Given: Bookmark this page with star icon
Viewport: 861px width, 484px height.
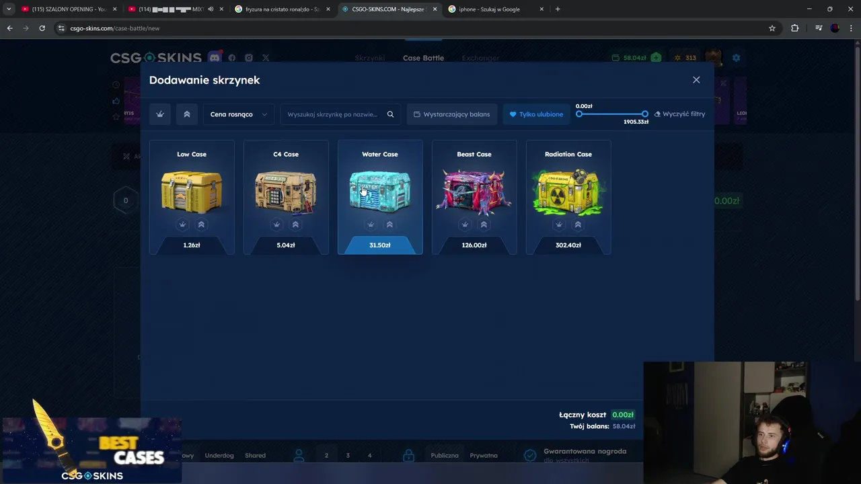Looking at the screenshot, I should tap(772, 28).
